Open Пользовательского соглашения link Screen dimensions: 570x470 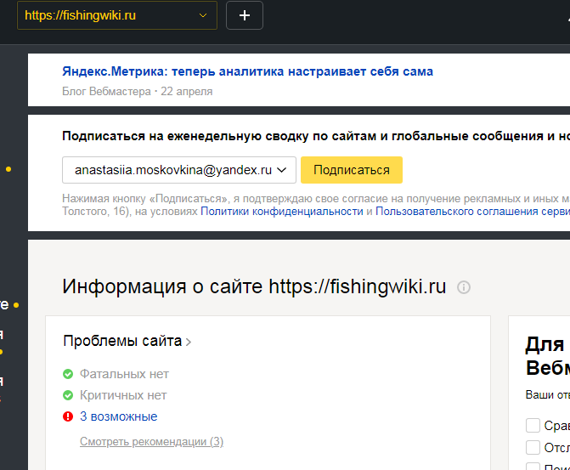472,212
